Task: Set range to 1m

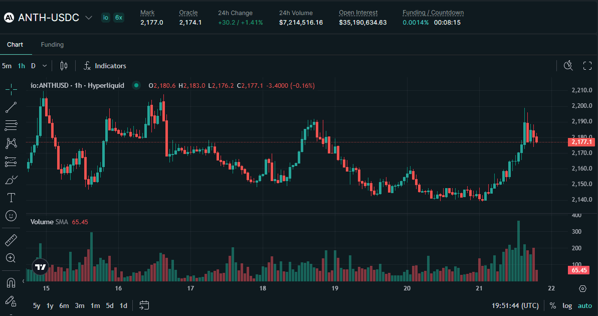Action: (95, 305)
